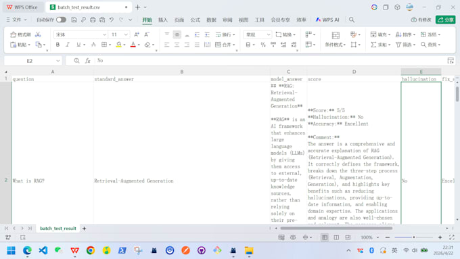460x259 pixels.
Task: Toggle underline formatting
Action: pyautogui.click(x=78, y=45)
